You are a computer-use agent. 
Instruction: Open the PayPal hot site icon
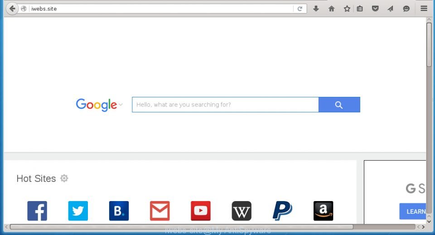[282, 211]
